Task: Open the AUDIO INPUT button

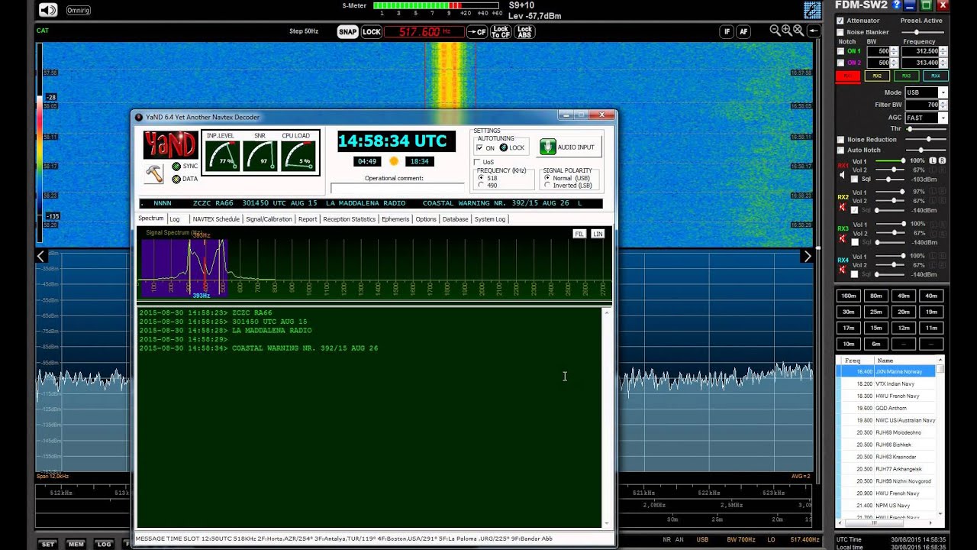Action: click(x=569, y=147)
